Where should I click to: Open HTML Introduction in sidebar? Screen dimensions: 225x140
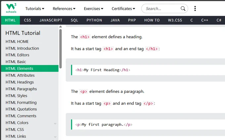(30, 48)
